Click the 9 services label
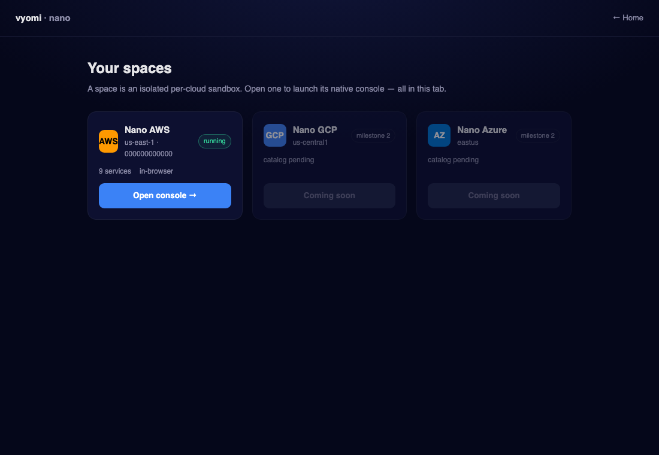The image size is (659, 455). tap(115, 171)
